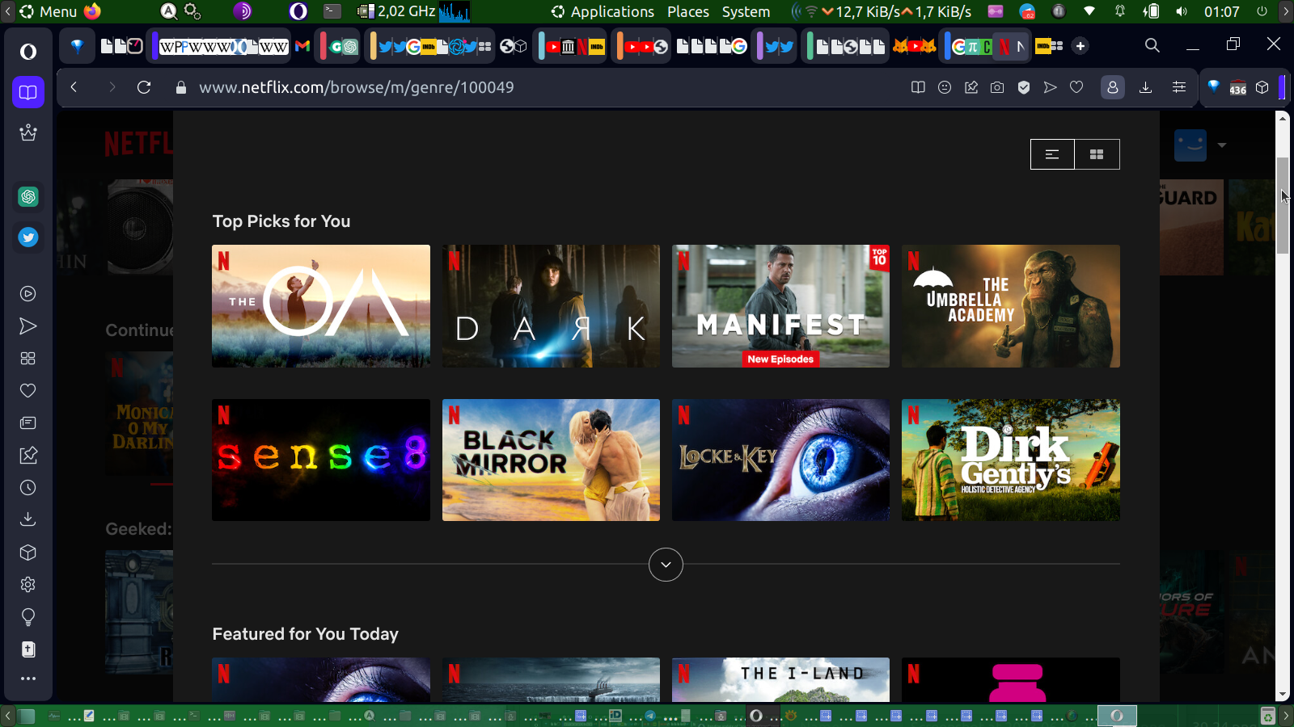Take a snapshot with the camera icon
The width and height of the screenshot is (1294, 727).
(997, 87)
